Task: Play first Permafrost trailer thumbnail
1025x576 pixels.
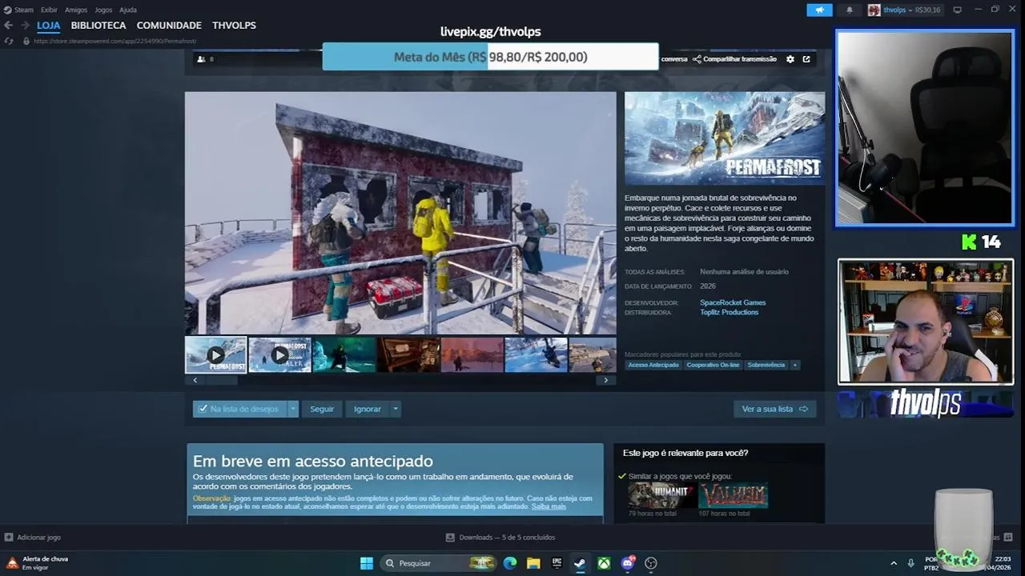Action: coord(215,355)
